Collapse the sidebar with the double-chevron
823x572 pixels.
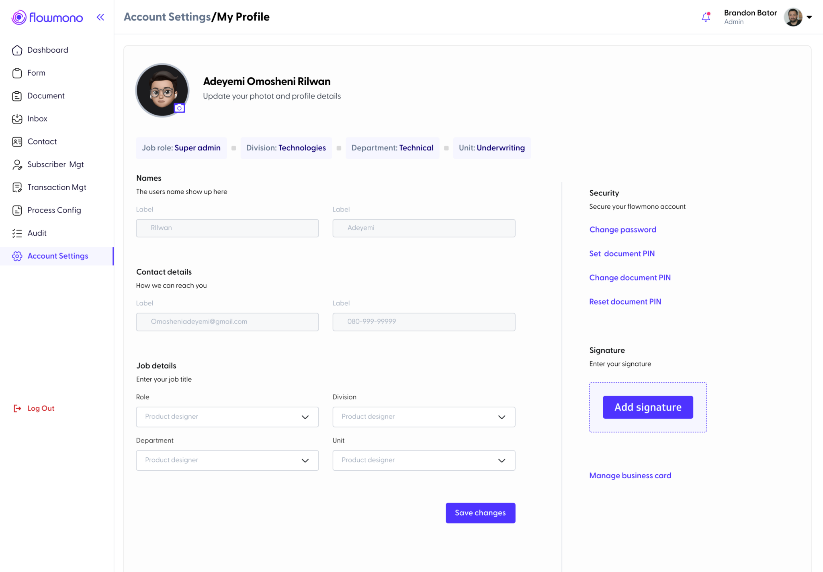(x=100, y=17)
